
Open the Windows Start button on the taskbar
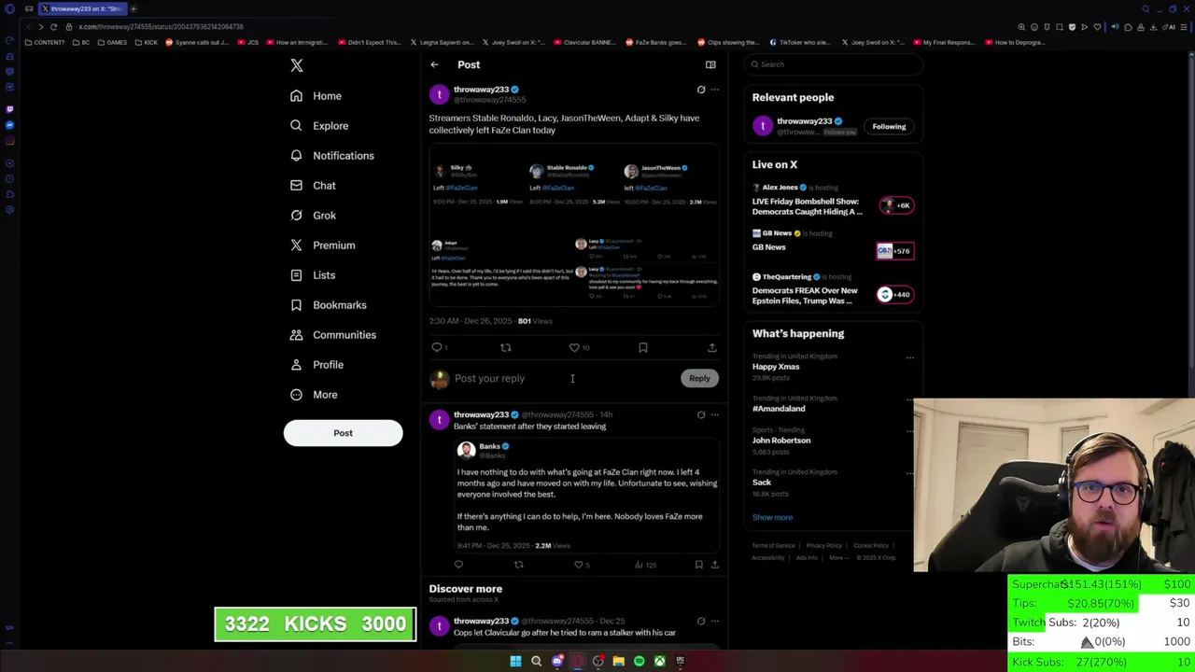515,662
